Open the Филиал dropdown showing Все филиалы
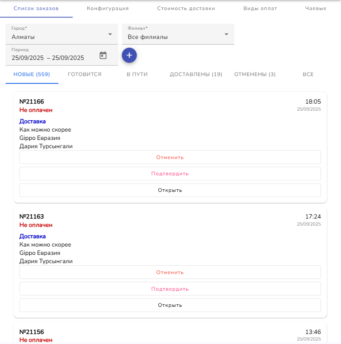341x344 pixels. pyautogui.click(x=178, y=34)
